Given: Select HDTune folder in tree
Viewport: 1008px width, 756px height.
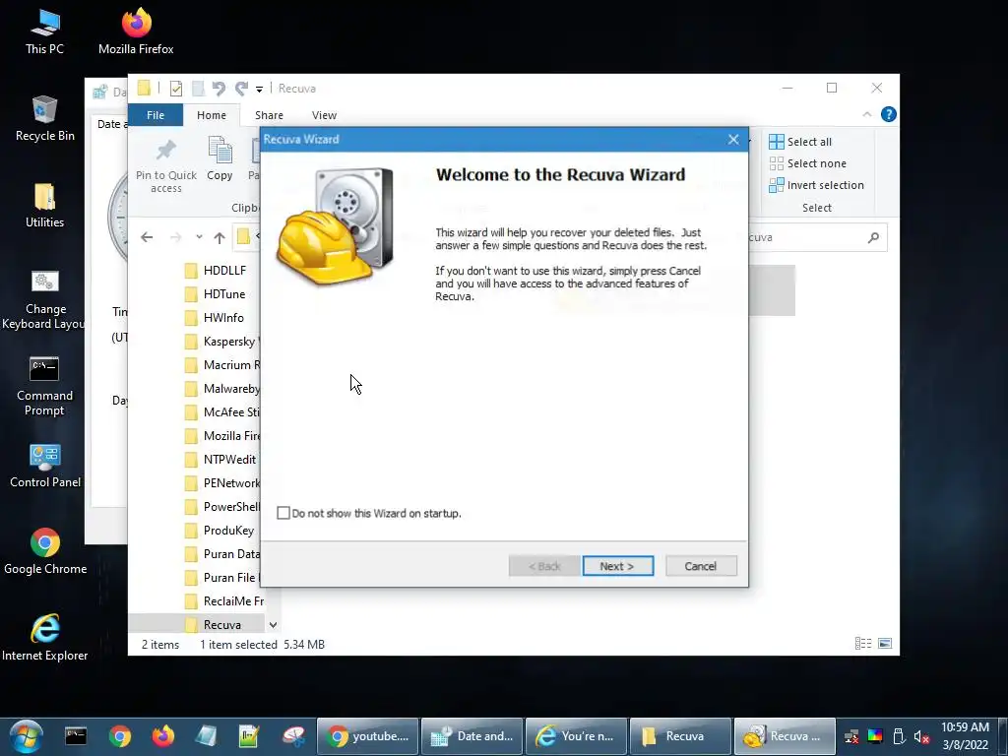Looking at the screenshot, I should (215, 293).
